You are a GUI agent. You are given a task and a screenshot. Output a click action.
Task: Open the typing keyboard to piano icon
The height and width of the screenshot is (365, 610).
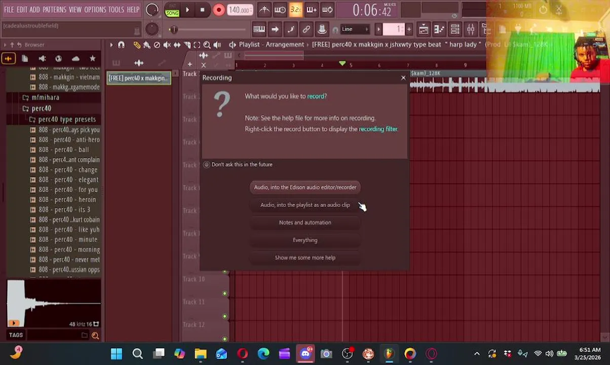click(x=259, y=29)
